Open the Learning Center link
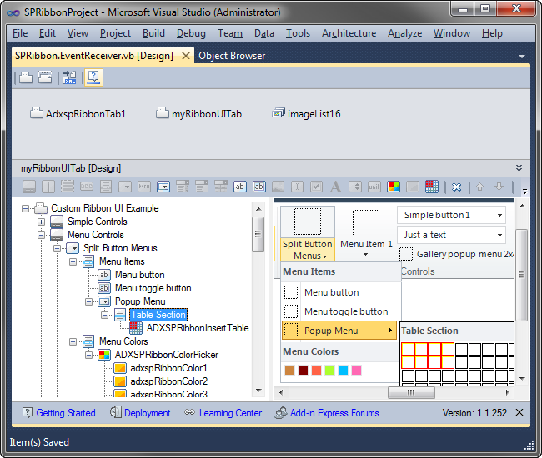 pos(230,413)
